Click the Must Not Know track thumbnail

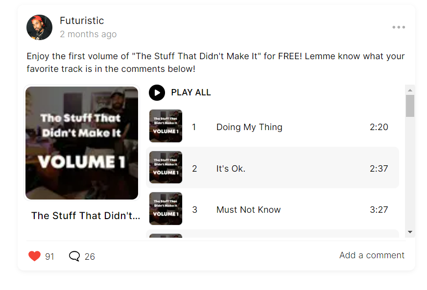pyautogui.click(x=166, y=209)
